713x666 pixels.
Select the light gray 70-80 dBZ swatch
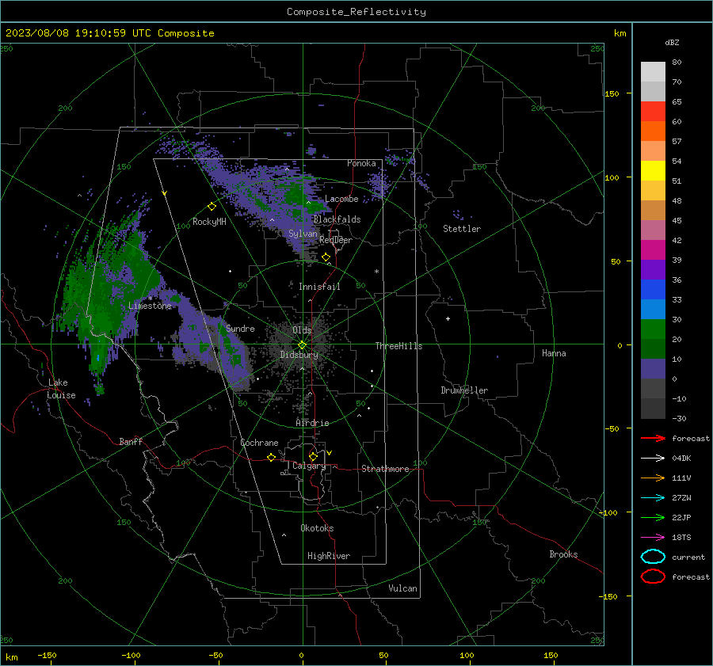[653, 72]
